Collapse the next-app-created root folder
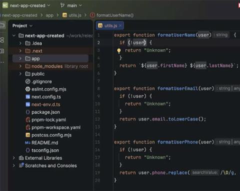 click(x=14, y=35)
